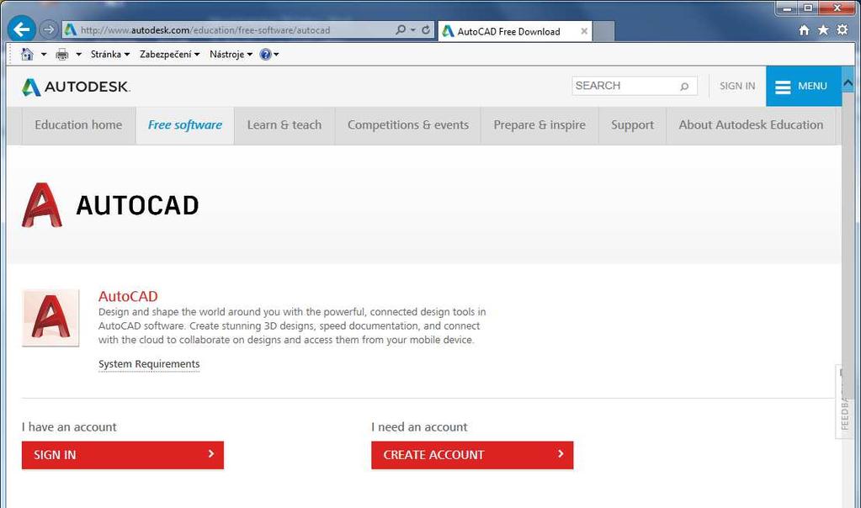
Task: Click the search magnifier in address bar
Action: click(x=401, y=29)
